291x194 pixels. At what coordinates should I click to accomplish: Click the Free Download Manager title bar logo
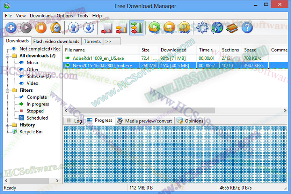point(7,6)
